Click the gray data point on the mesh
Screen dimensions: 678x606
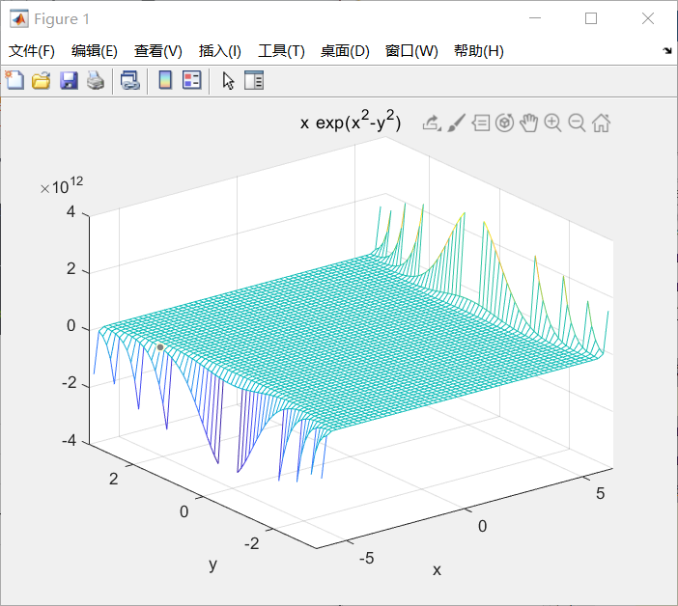[x=160, y=347]
